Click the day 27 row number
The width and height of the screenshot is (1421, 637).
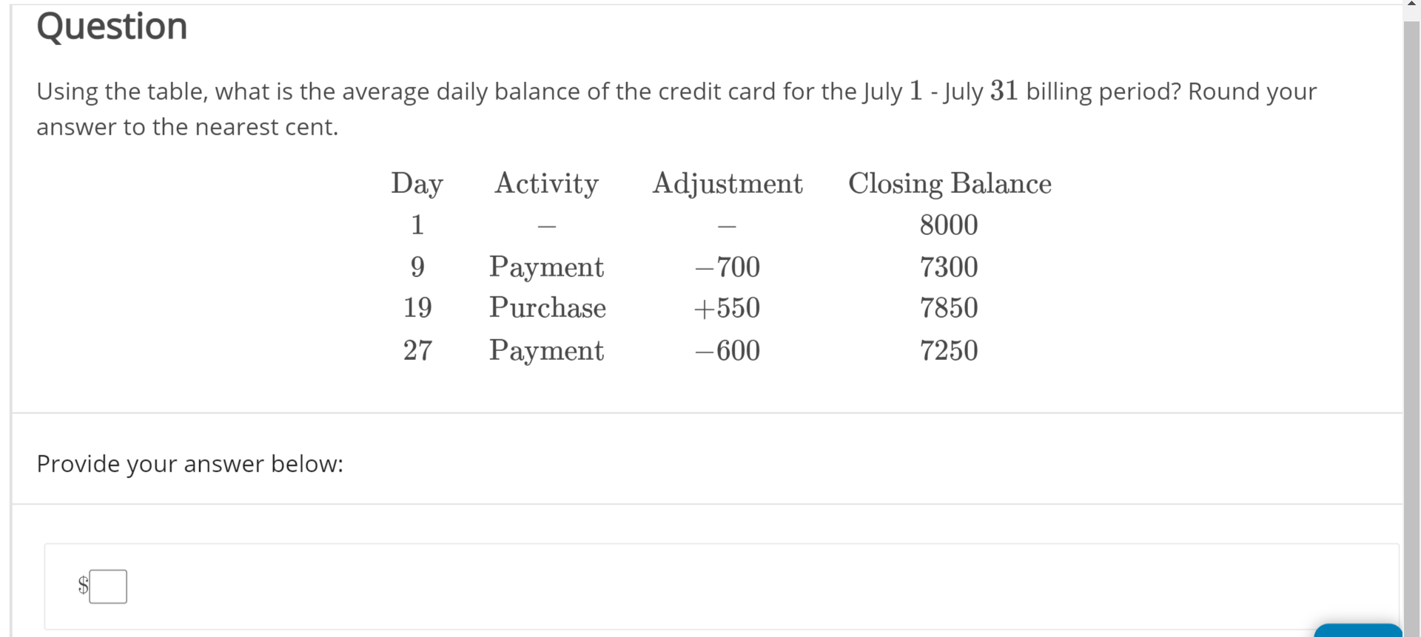417,351
